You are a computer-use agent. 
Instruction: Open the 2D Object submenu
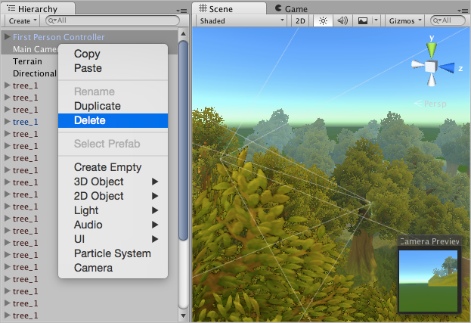pyautogui.click(x=113, y=196)
